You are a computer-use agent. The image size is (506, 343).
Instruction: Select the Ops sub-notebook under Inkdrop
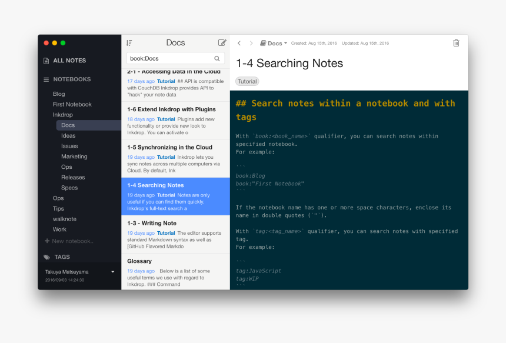pyautogui.click(x=66, y=167)
